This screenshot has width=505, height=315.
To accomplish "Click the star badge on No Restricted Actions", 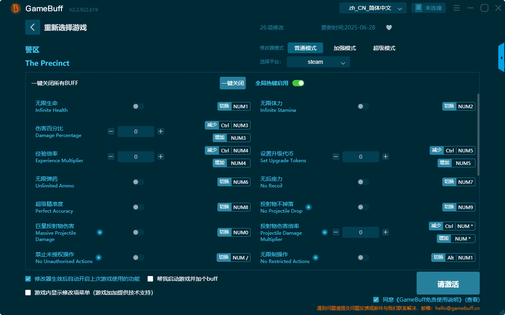I will point(316,258).
